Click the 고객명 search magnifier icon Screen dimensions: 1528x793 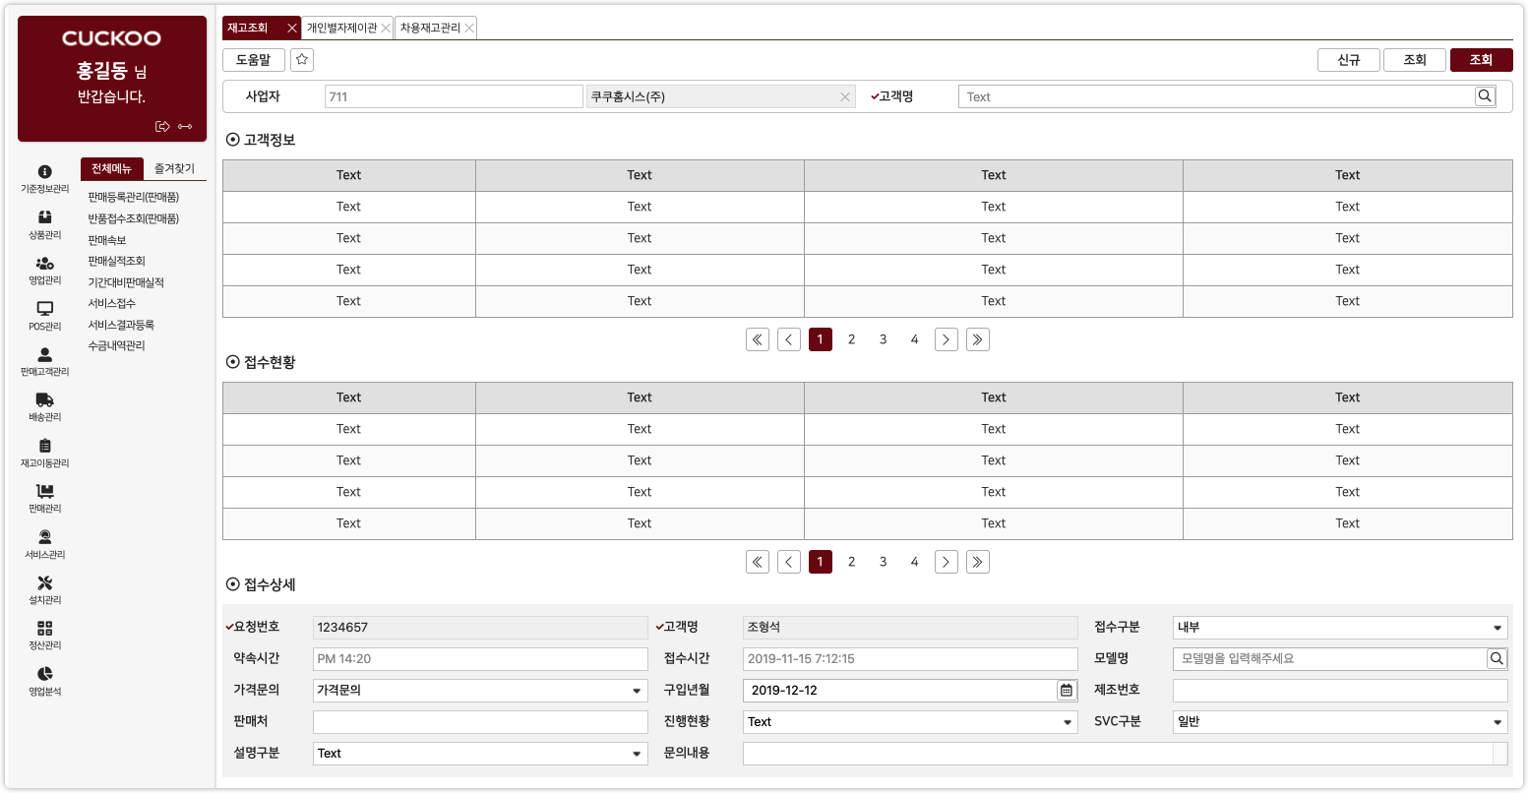[1485, 95]
